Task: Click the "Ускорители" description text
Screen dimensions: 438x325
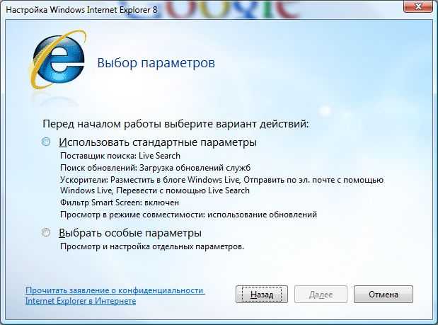Action: coord(221,185)
